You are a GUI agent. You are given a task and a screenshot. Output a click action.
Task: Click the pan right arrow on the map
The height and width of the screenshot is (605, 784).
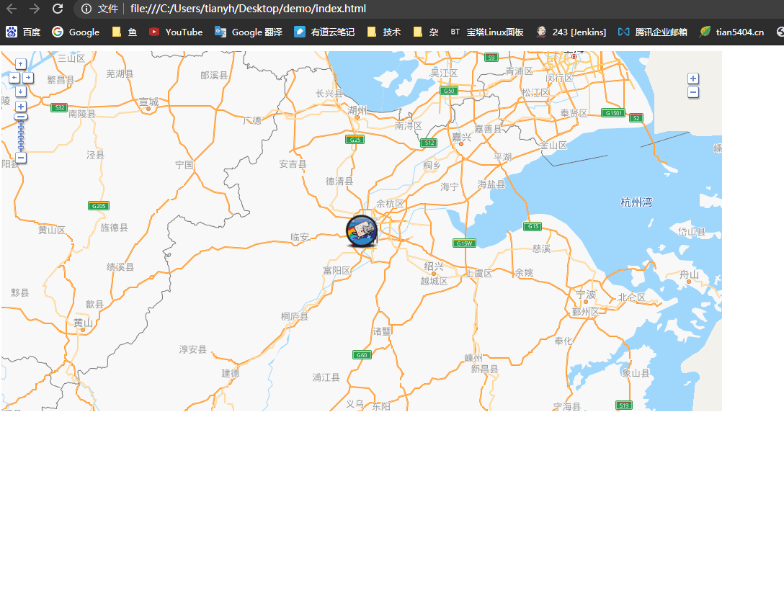(27, 78)
